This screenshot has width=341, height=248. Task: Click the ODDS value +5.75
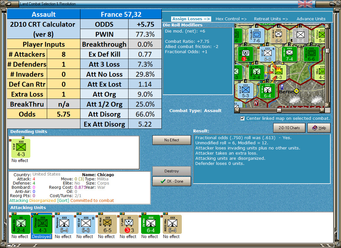coord(145,24)
